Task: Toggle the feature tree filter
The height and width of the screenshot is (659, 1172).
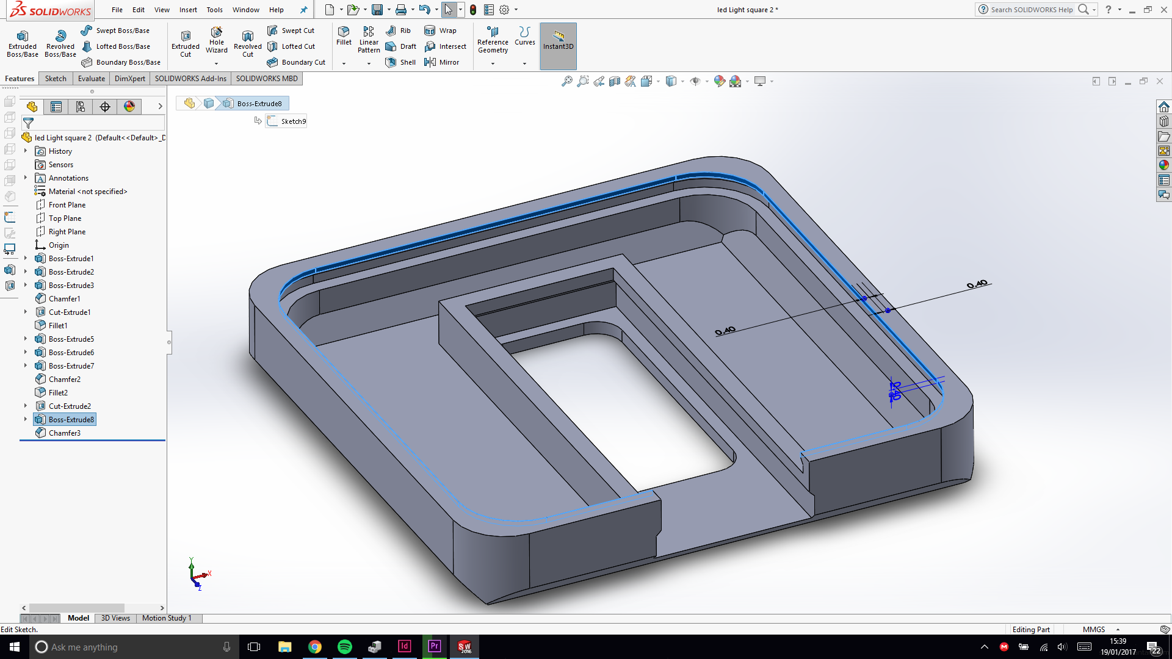Action: 28,123
